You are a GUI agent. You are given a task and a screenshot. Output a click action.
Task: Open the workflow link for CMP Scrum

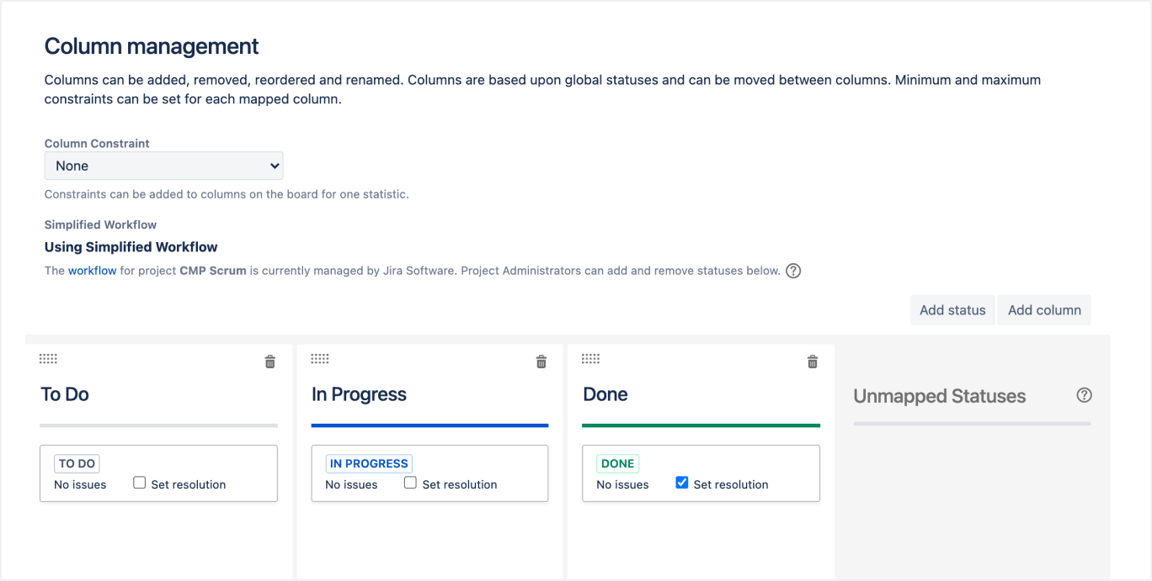[92, 271]
